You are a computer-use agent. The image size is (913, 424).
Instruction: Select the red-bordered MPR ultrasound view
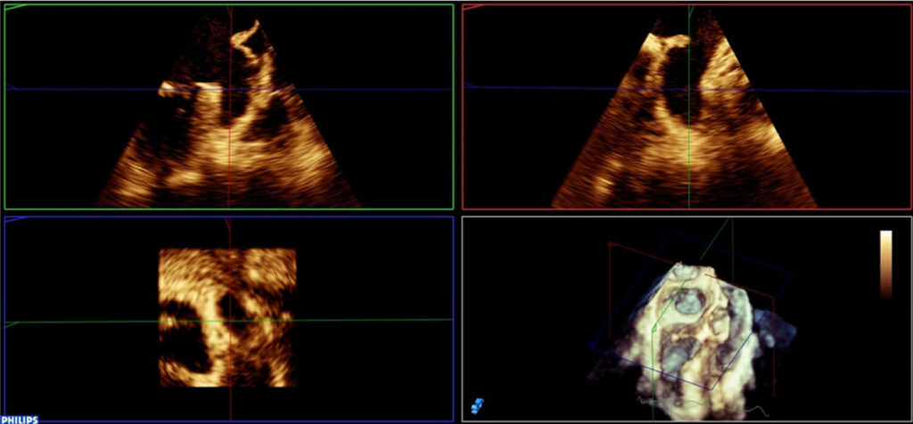pos(687,106)
